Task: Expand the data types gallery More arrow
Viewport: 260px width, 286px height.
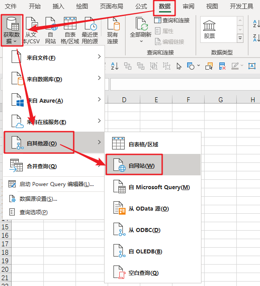Action: tap(240, 38)
